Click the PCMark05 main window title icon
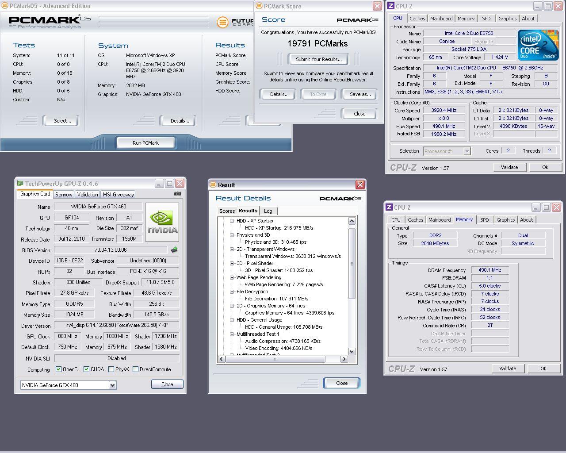This screenshot has height=453, width=566. pos(5,6)
